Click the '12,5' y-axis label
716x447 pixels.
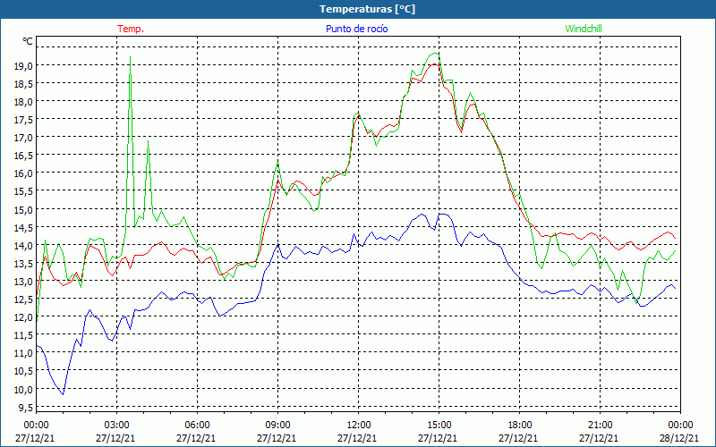click(x=24, y=299)
